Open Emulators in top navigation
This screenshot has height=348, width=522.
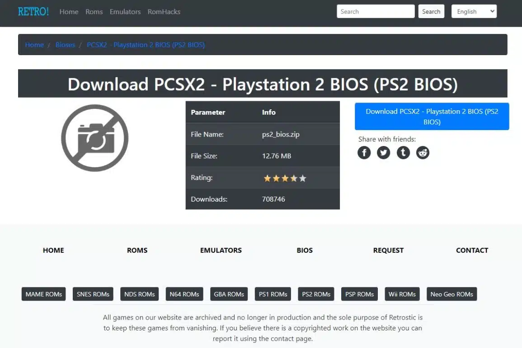[x=125, y=12]
